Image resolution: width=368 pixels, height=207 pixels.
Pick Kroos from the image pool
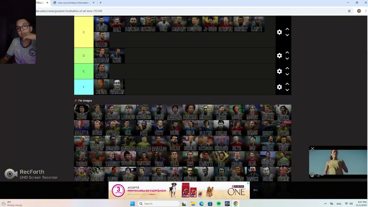82,112
